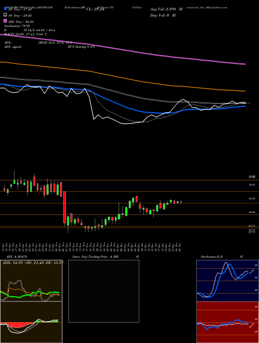Click the MACD values readout line
The height and width of the screenshot is (343, 259).
point(26,34)
